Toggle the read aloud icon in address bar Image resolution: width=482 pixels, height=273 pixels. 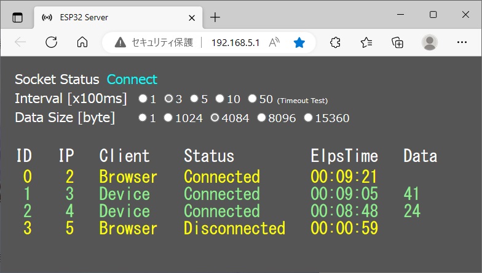click(x=274, y=42)
